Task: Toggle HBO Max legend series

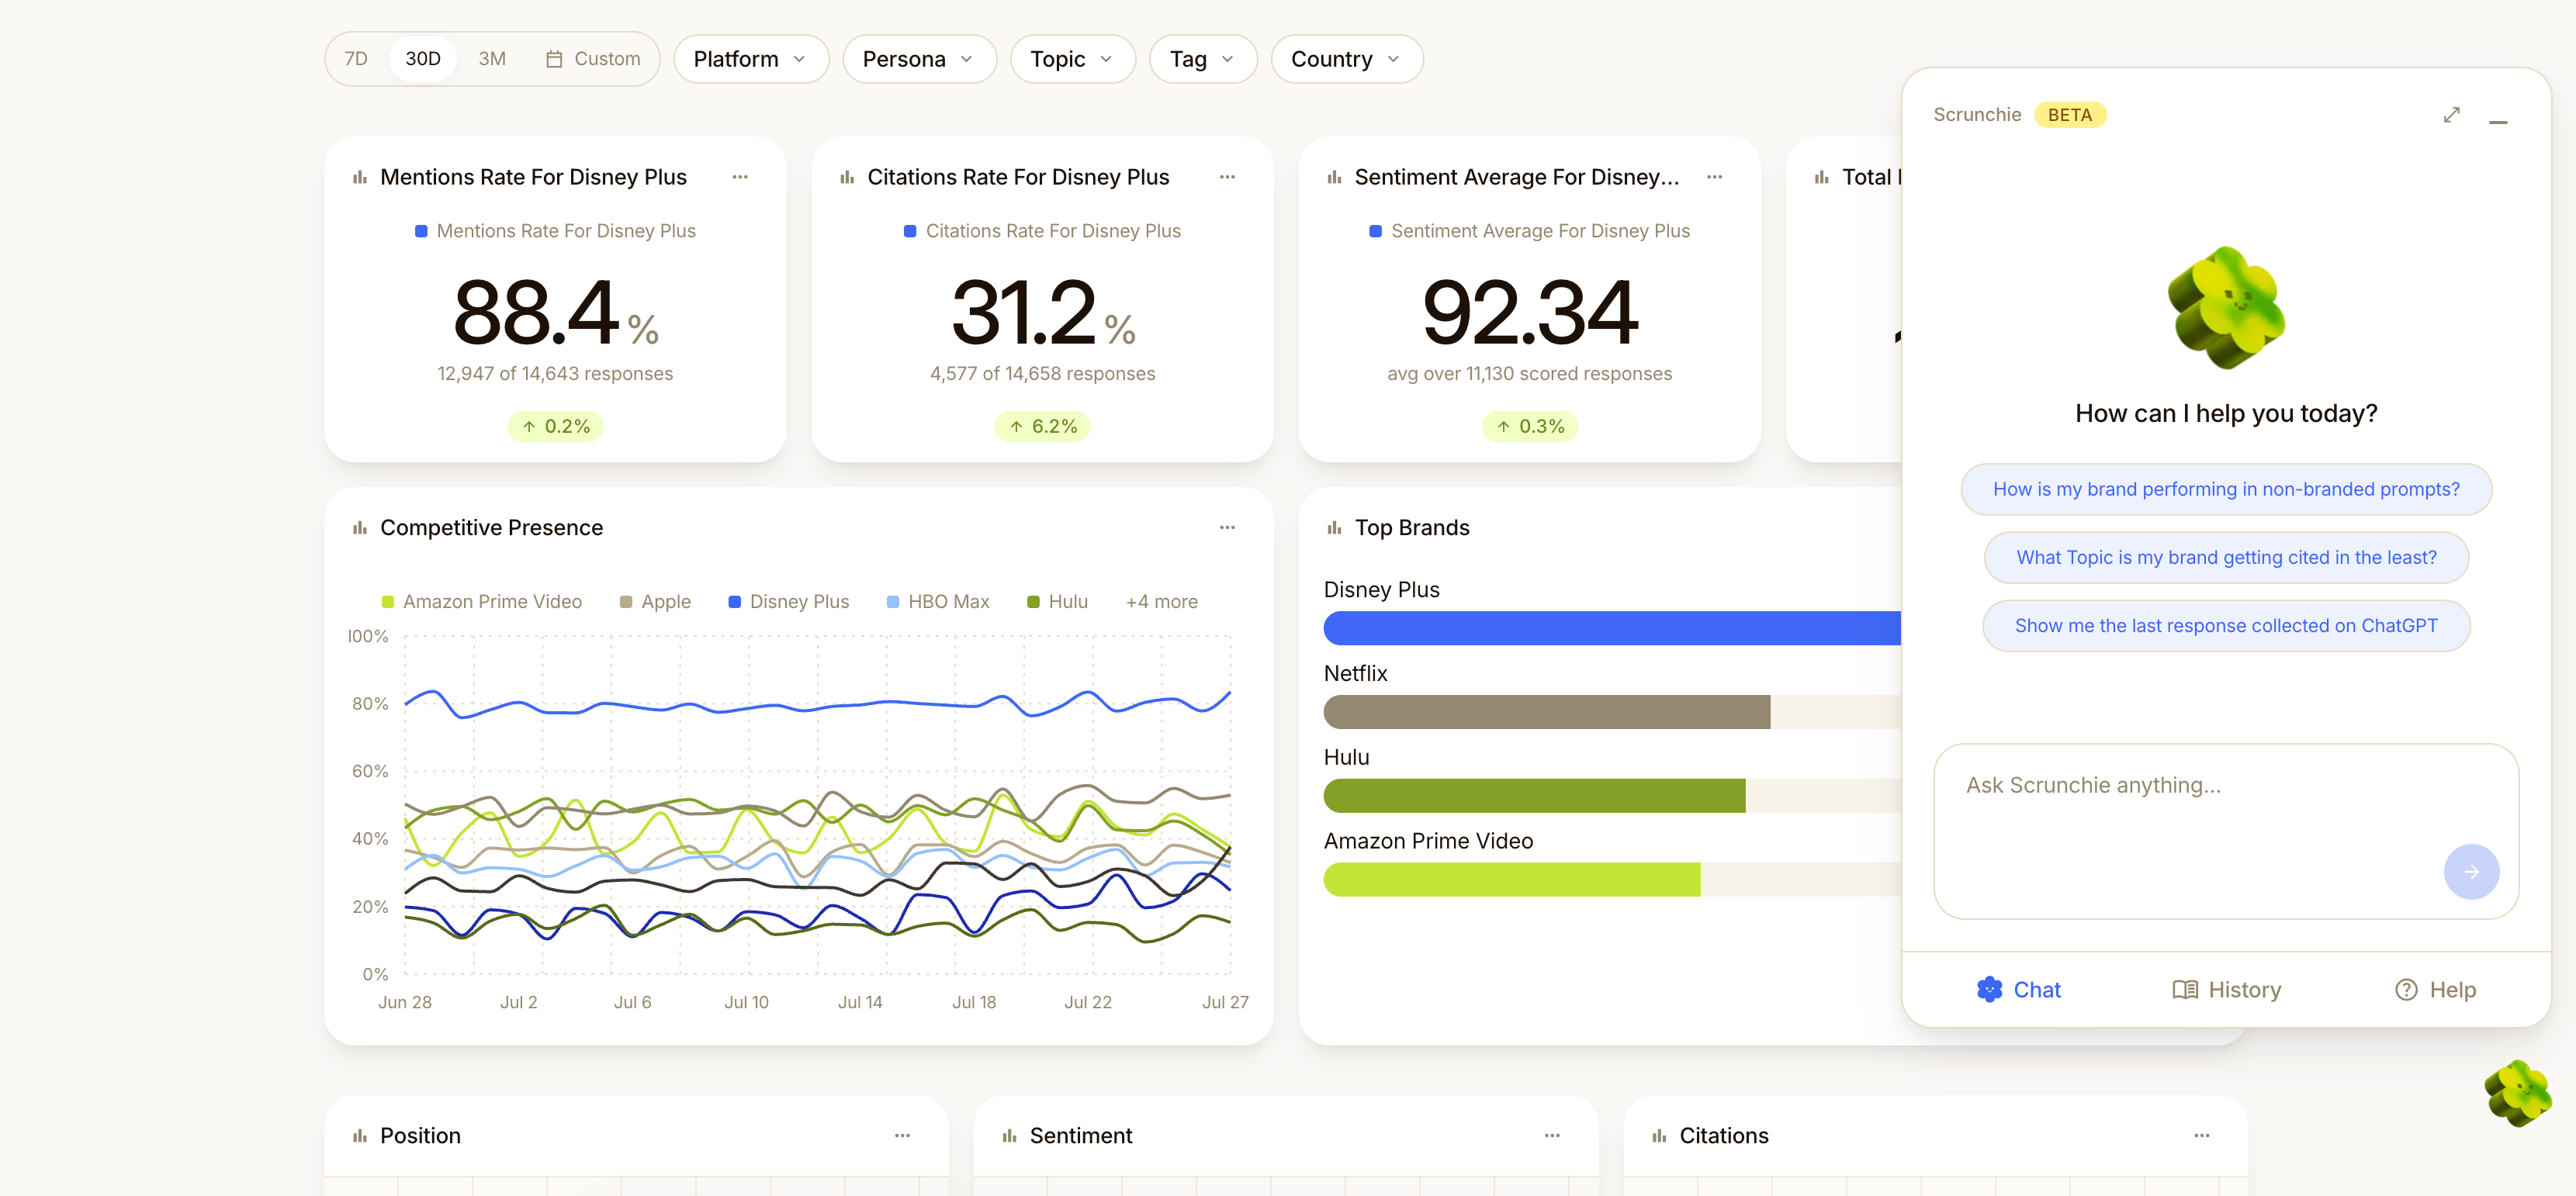Action: pyautogui.click(x=938, y=601)
